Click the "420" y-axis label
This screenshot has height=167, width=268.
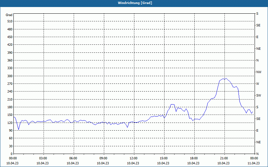pos(10,45)
